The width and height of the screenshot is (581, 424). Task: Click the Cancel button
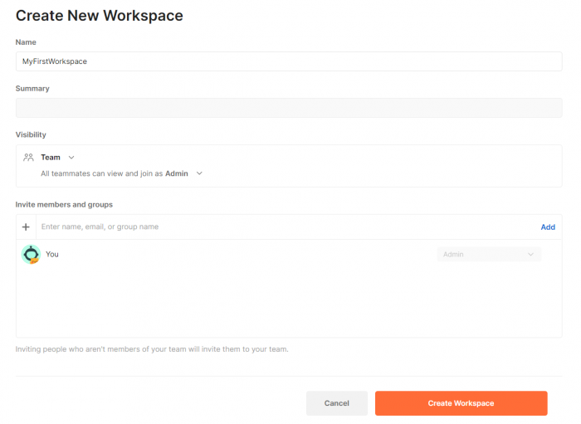337,403
